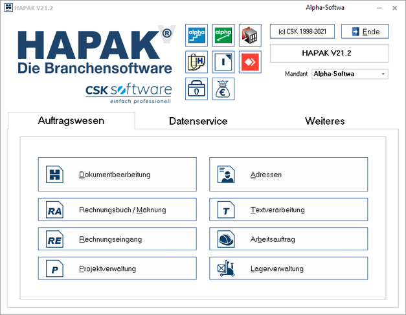The width and height of the screenshot is (406, 315).
Task: Select the Auftragswesen tab
Action: (71, 121)
